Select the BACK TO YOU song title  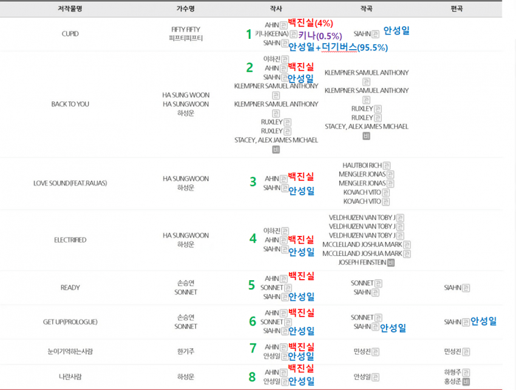[x=70, y=104]
